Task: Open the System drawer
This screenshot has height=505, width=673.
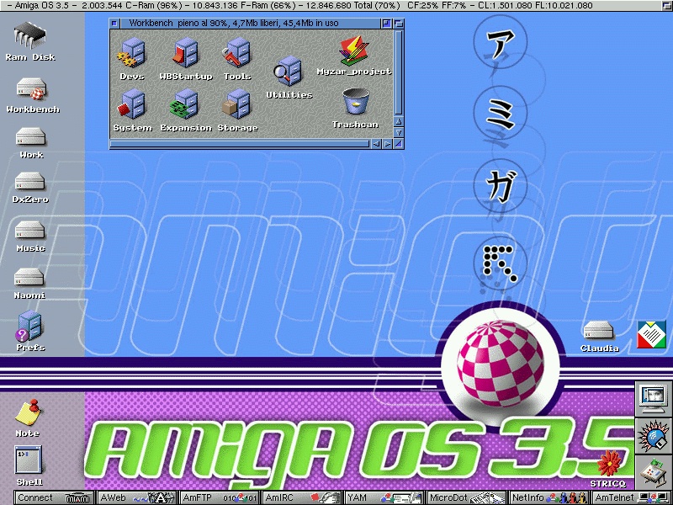Action: [132, 110]
